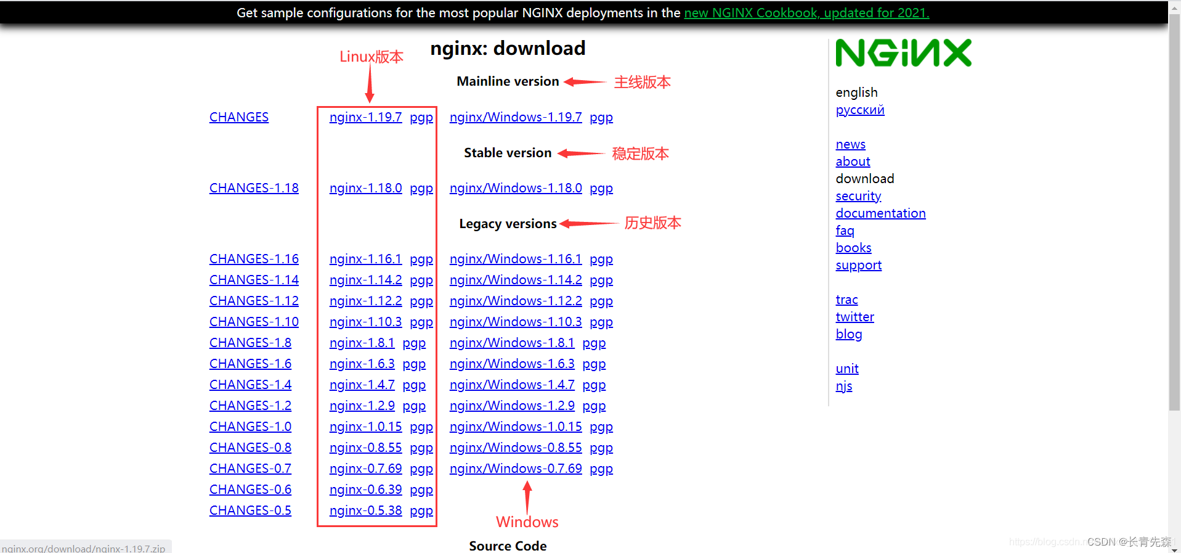Open pgp for nginx/Windows-1.12.2
The image size is (1181, 553).
click(601, 301)
